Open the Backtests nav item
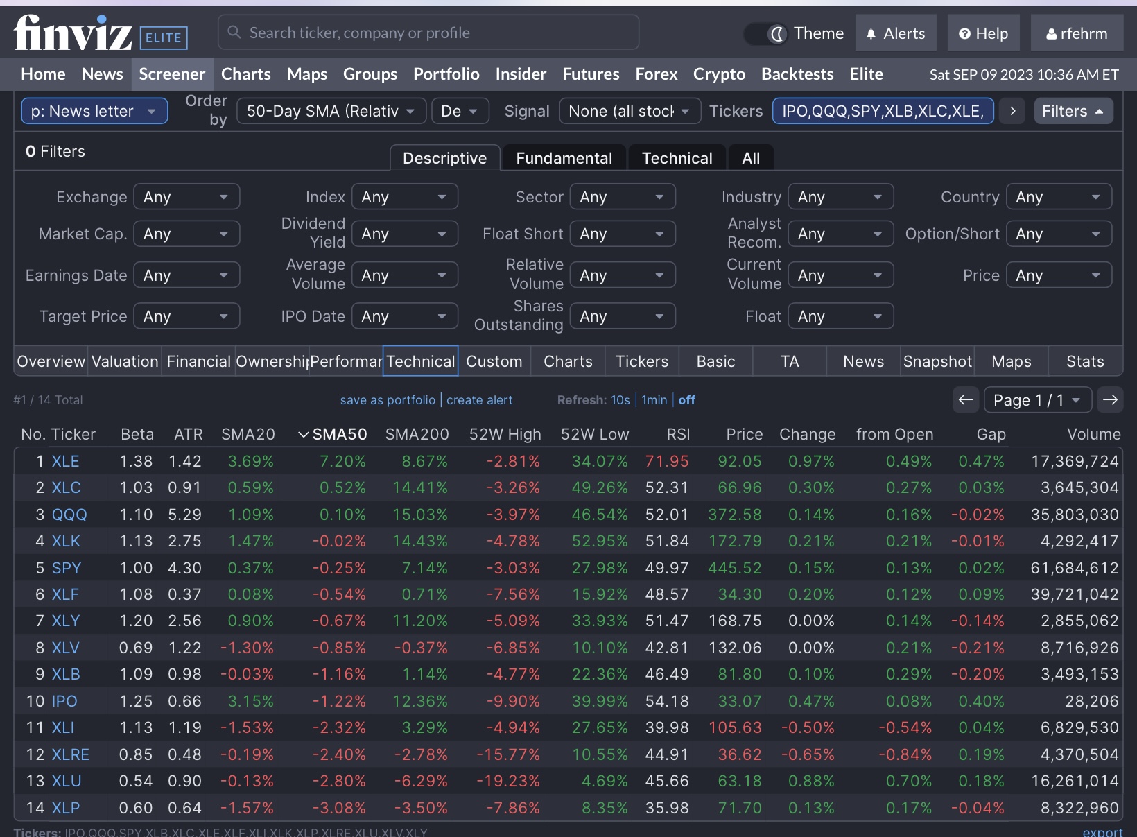 (797, 74)
